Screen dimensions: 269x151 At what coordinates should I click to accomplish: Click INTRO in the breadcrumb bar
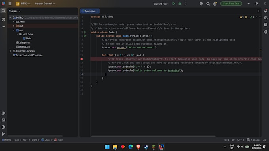6,140
